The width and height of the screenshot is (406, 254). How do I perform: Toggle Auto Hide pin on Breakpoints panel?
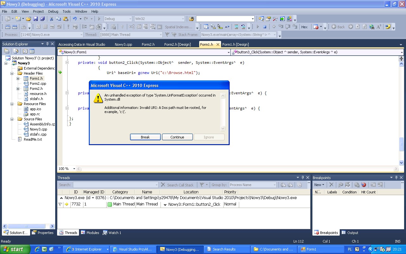tap(396, 177)
